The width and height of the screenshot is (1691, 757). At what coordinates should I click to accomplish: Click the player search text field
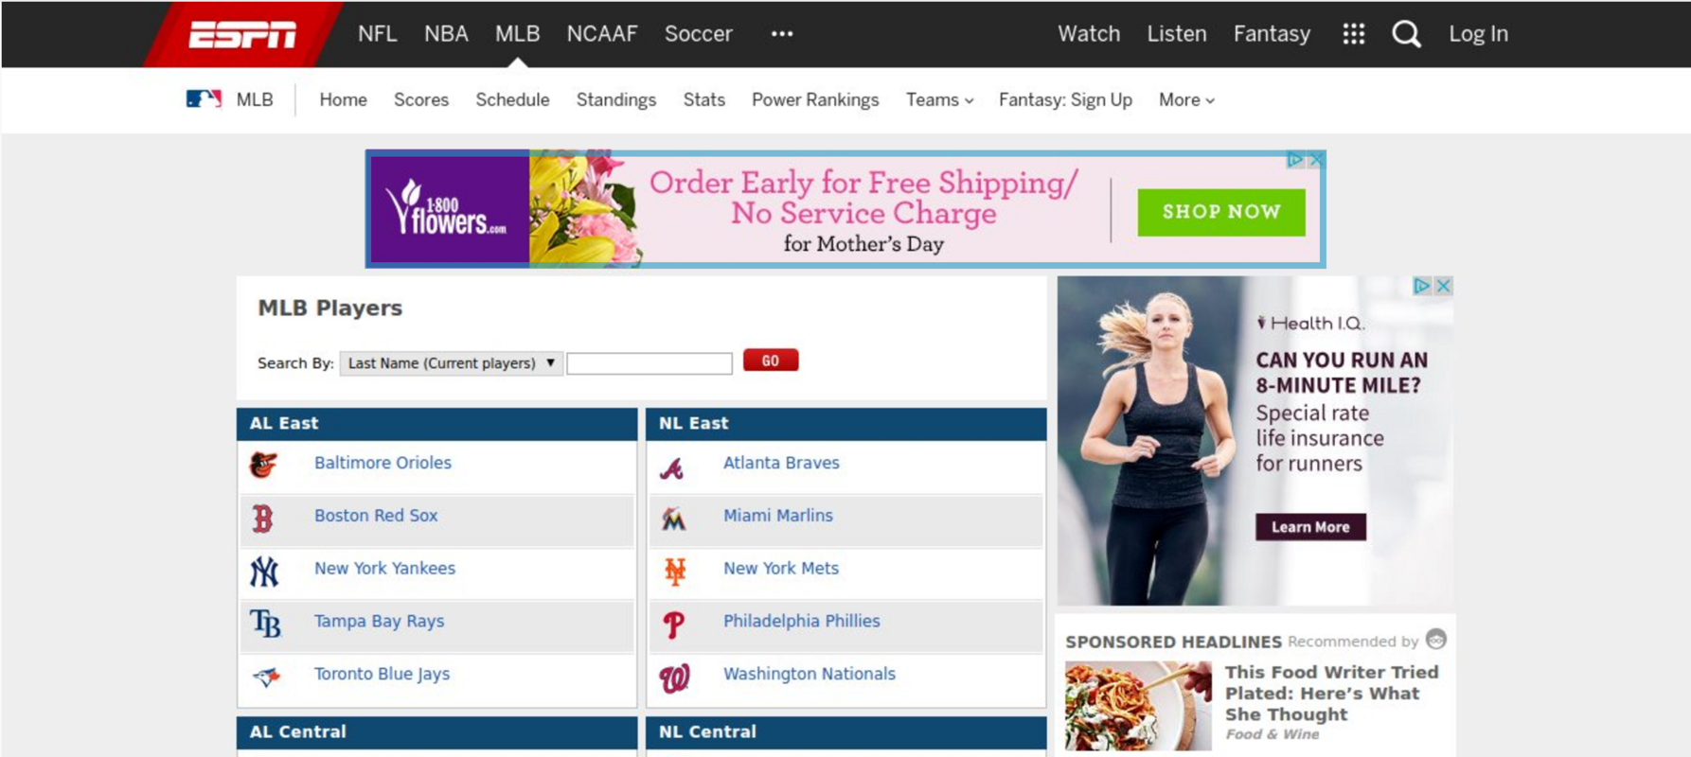point(649,363)
